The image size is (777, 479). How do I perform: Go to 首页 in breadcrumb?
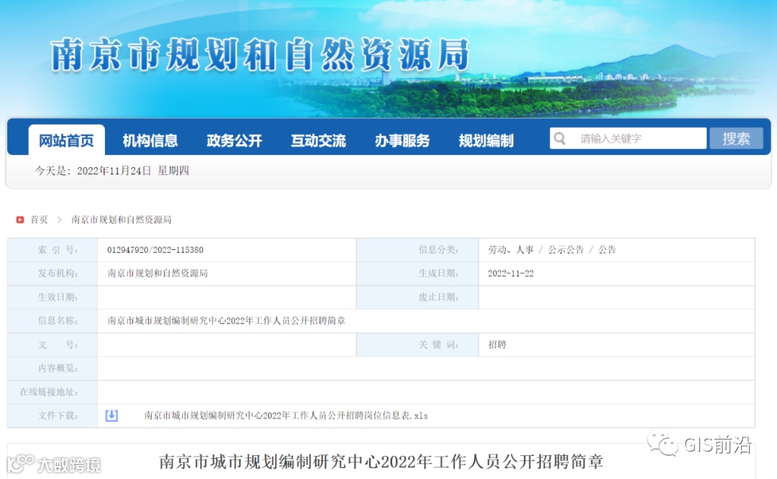(x=39, y=220)
